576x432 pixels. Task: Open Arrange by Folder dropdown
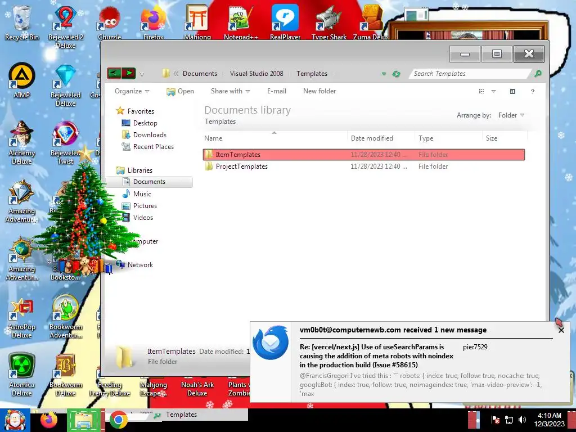511,115
